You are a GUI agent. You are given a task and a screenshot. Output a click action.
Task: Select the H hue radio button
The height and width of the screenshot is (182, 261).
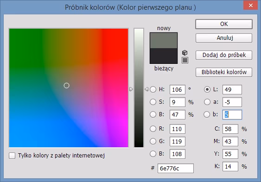[x=153, y=89]
